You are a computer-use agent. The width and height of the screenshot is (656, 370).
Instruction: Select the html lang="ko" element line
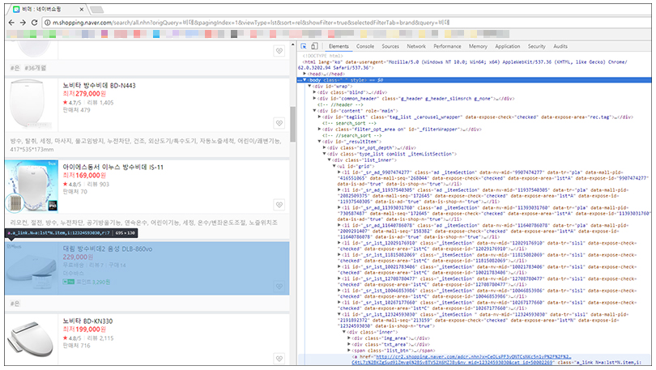(462, 65)
